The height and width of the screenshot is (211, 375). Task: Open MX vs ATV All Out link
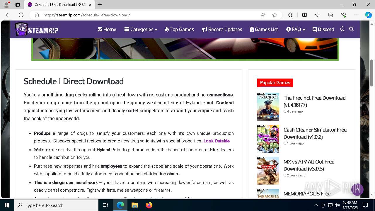coord(309,165)
